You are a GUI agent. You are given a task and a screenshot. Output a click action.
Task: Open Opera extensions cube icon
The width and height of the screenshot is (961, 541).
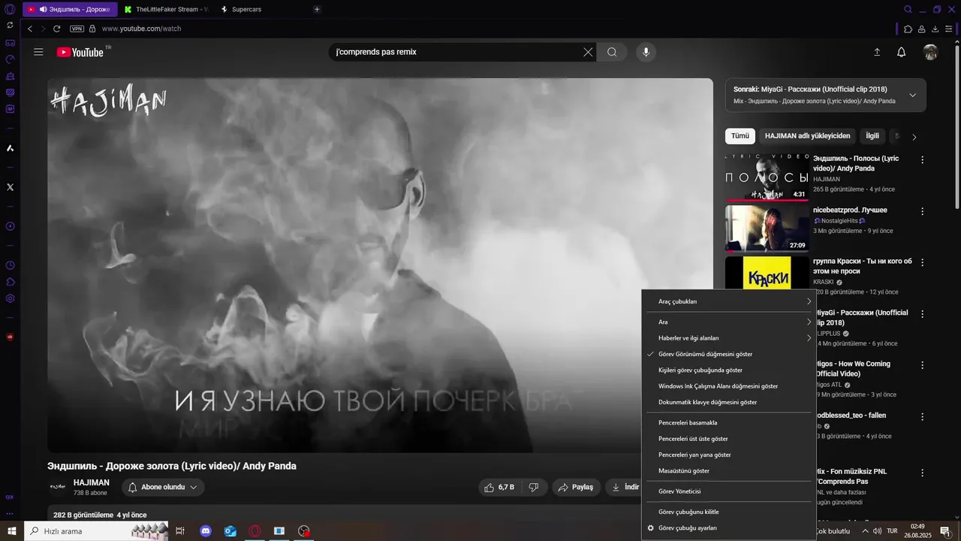coord(908,29)
